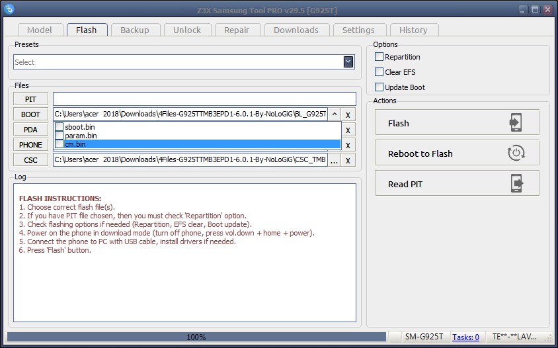Viewport: 558px width, 348px height.
Task: Check the Update Boot option
Action: 379,87
